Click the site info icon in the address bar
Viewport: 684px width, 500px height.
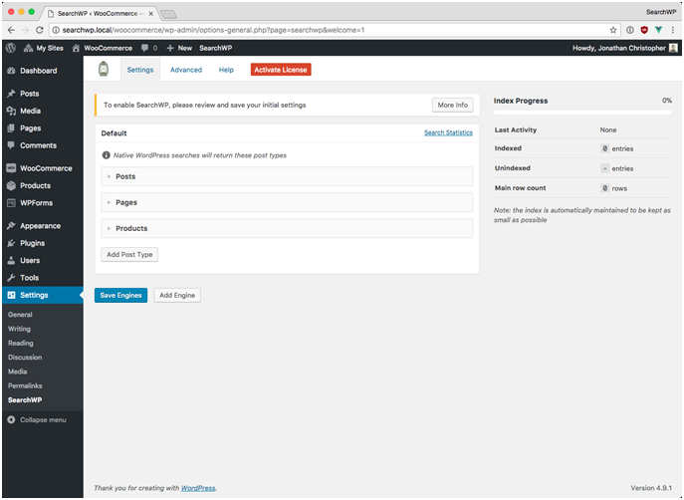pos(56,30)
